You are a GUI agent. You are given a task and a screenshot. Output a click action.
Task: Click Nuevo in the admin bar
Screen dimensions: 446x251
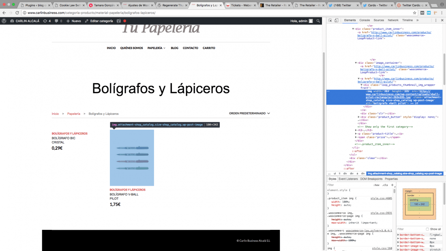pyautogui.click(x=74, y=21)
